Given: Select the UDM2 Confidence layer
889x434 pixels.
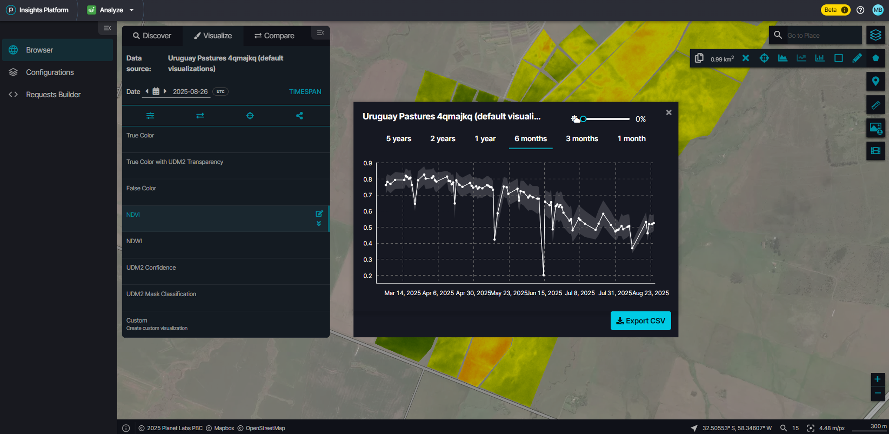Looking at the screenshot, I should point(225,271).
